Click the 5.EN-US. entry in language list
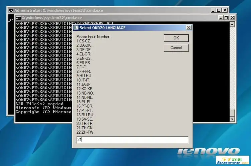Image resolution: width=251 pixels, height=166 pixels. tap(84, 58)
